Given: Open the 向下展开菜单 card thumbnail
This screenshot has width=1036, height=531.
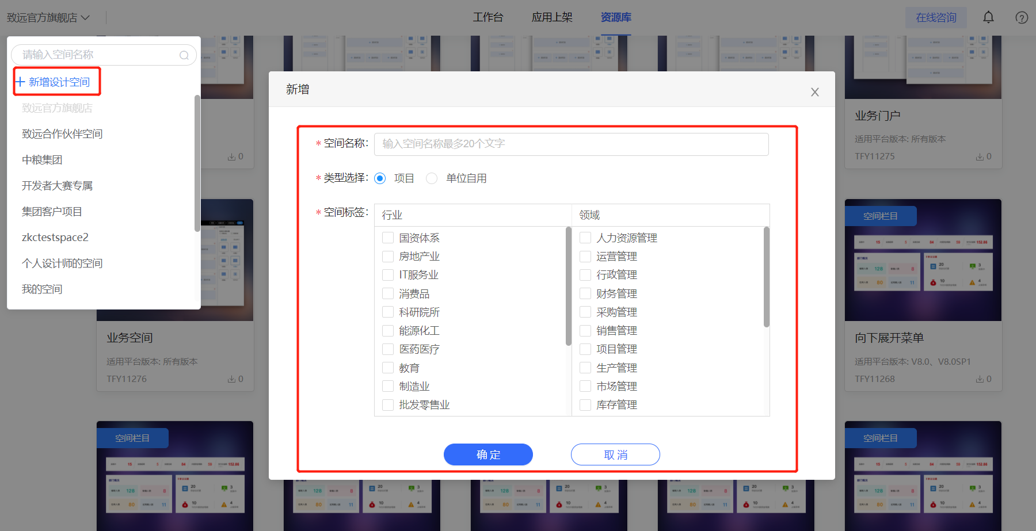Looking at the screenshot, I should click(923, 260).
